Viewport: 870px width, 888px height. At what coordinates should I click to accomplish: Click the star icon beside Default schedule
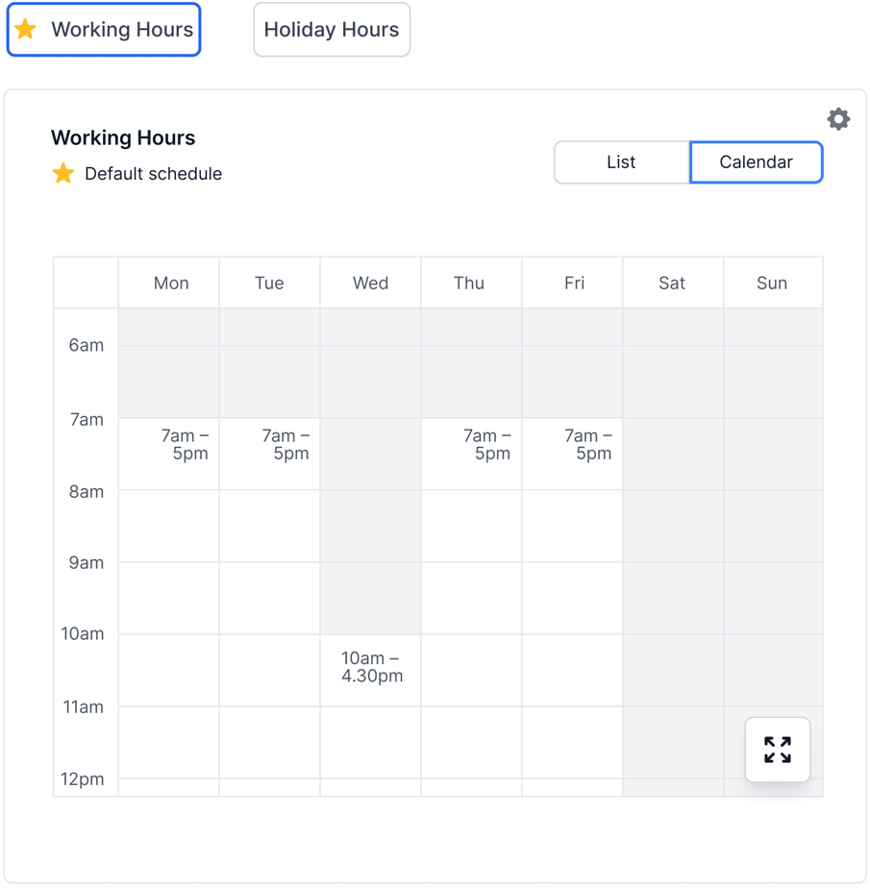(x=63, y=174)
